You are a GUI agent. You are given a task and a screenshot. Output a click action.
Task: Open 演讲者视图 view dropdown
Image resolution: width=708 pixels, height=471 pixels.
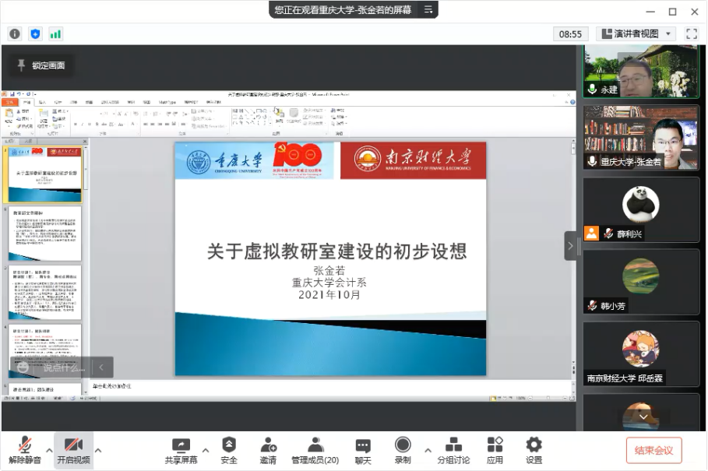point(637,33)
